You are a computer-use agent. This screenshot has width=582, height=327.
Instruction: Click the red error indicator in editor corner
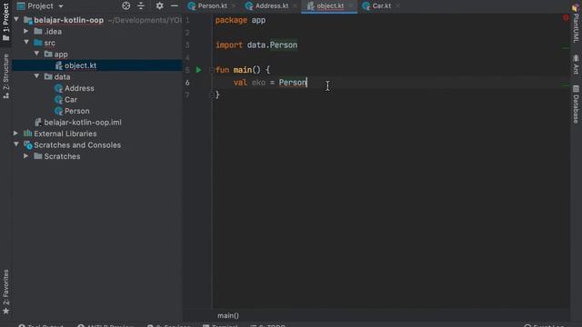(566, 17)
